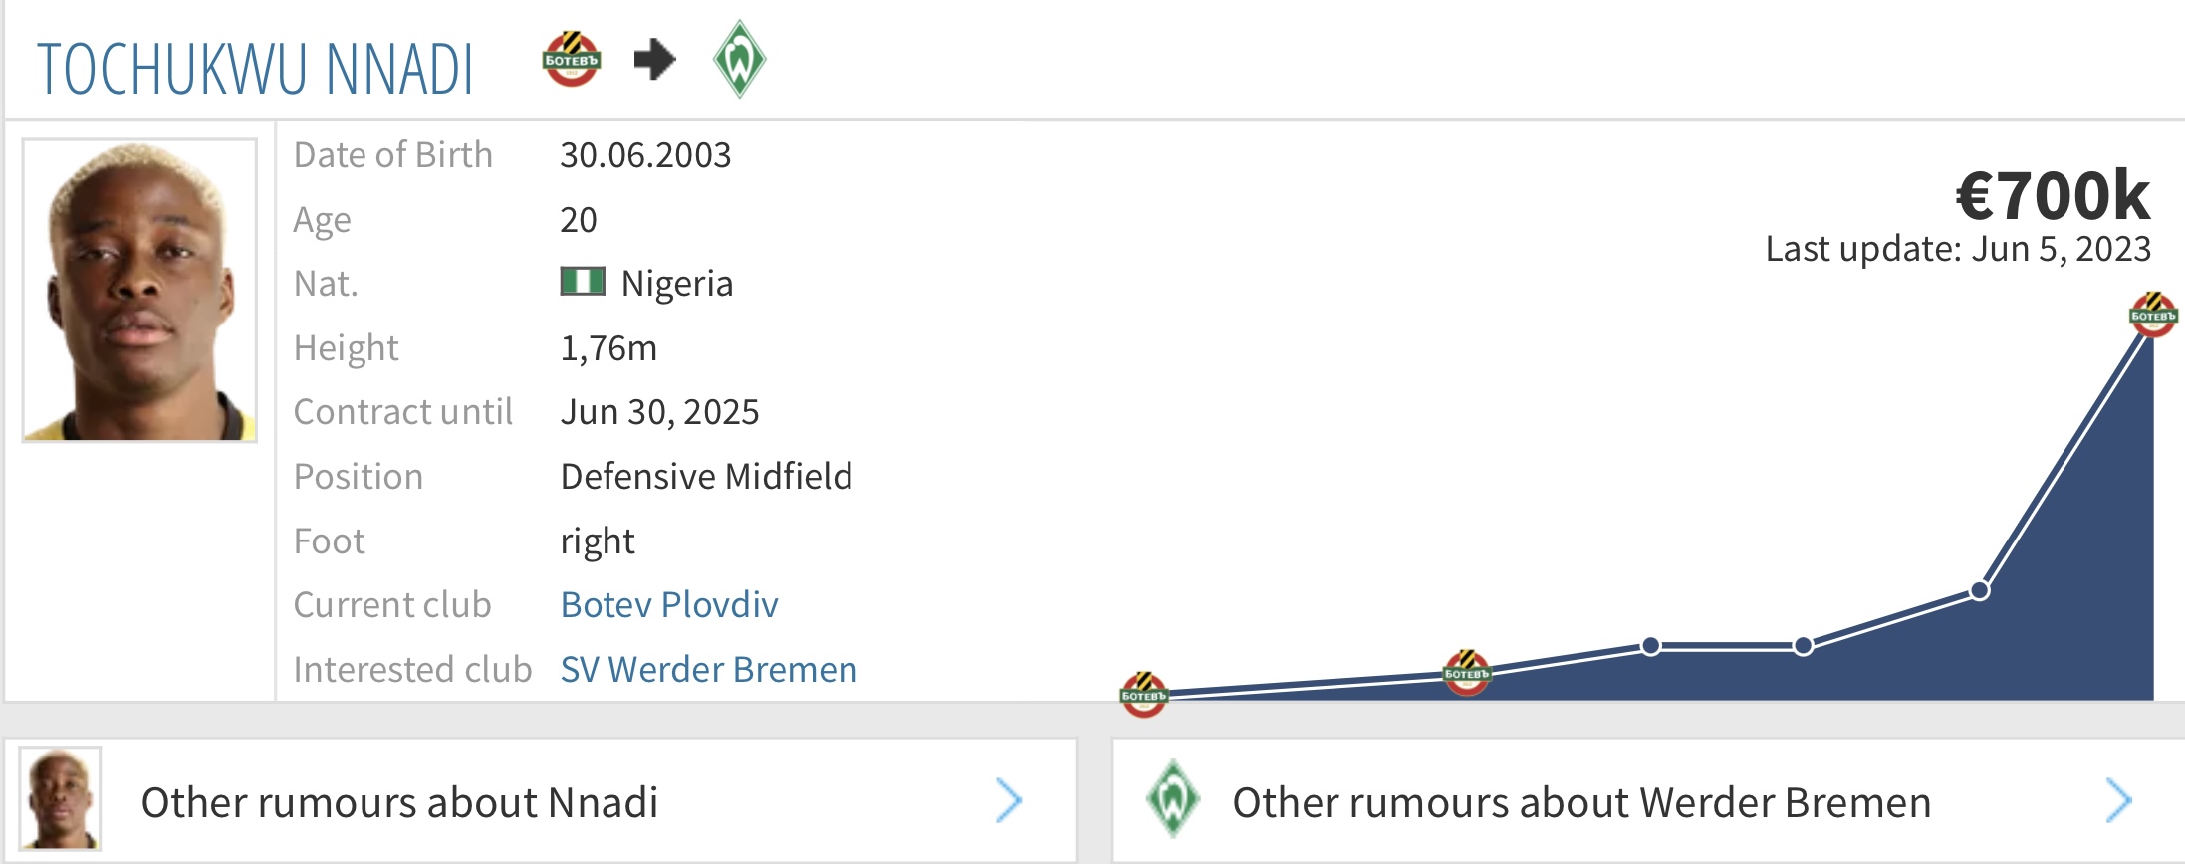Click the transfer arrow between club crests
Viewport: 2185px width, 864px height.
(x=655, y=60)
